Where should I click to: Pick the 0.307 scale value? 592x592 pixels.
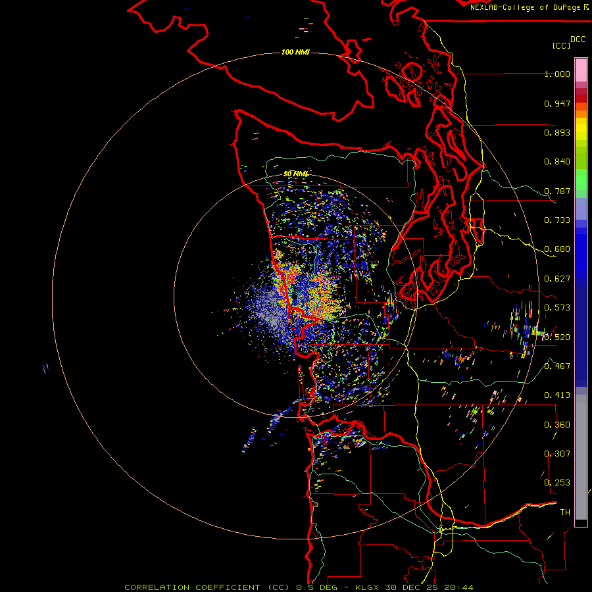[557, 454]
